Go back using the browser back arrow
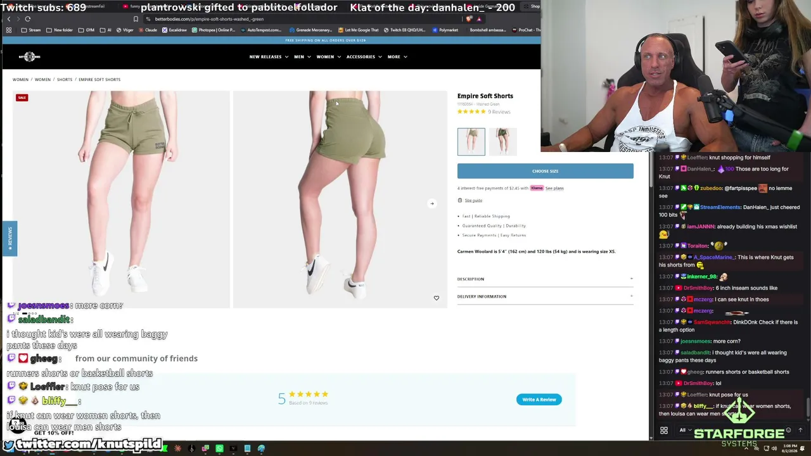Viewport: 811px width, 456px height. tap(8, 19)
